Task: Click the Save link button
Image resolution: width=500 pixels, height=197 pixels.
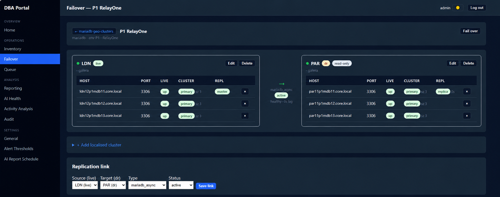Action: tap(206, 186)
